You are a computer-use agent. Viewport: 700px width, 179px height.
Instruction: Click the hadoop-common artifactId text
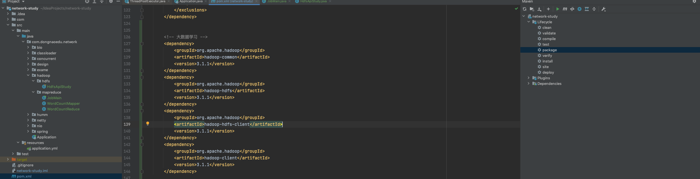221,57
